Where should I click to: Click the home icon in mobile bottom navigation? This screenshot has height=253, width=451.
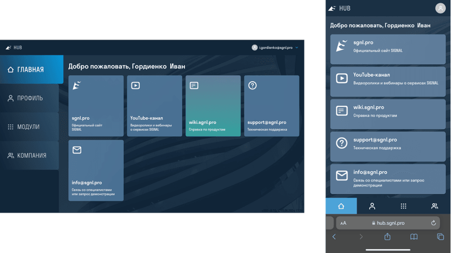[341, 206]
